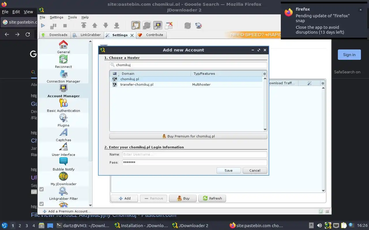This screenshot has height=230, width=369.
Task: Open User Interface settings
Action: coord(63,149)
